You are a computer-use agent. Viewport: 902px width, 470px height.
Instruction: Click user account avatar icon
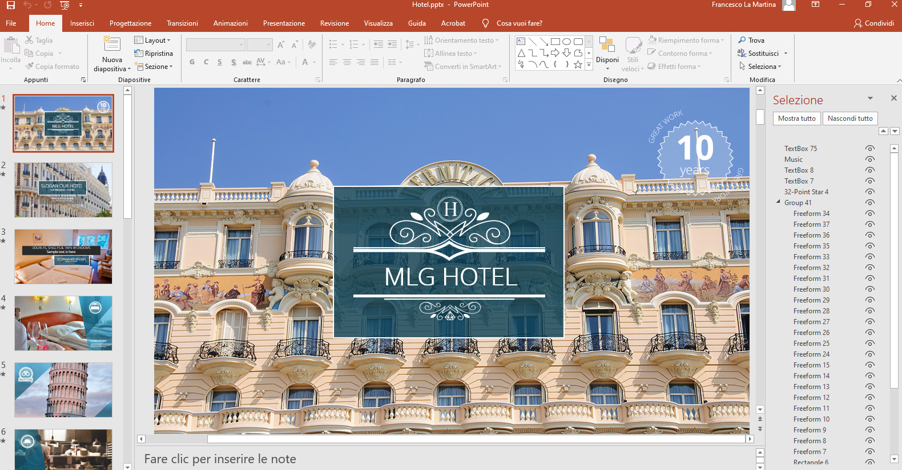coord(789,5)
